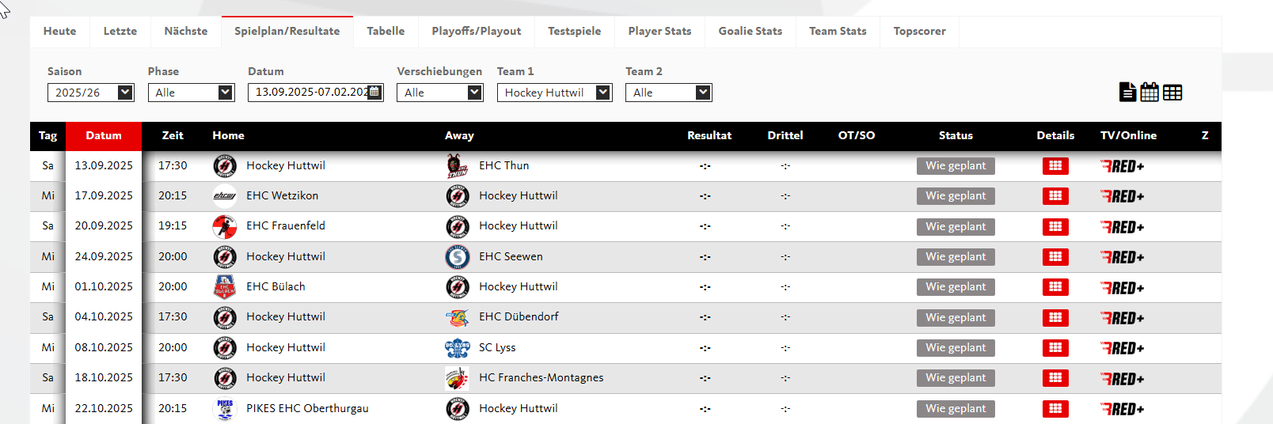
Task: Click the Datum calendar picker icon
Action: pos(374,93)
